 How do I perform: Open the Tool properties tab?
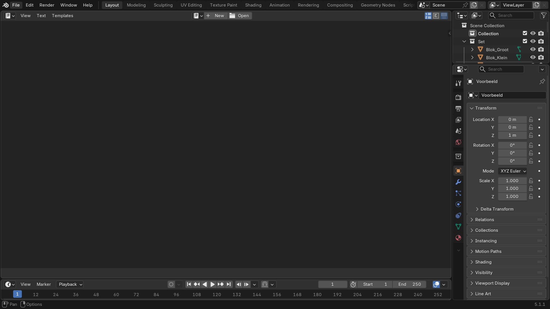(458, 83)
